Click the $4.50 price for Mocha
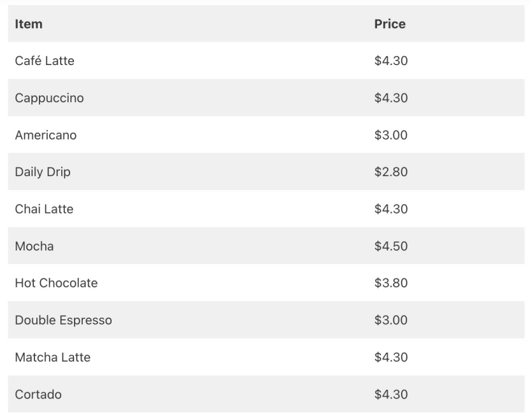This screenshot has height=419, width=530. click(x=391, y=246)
